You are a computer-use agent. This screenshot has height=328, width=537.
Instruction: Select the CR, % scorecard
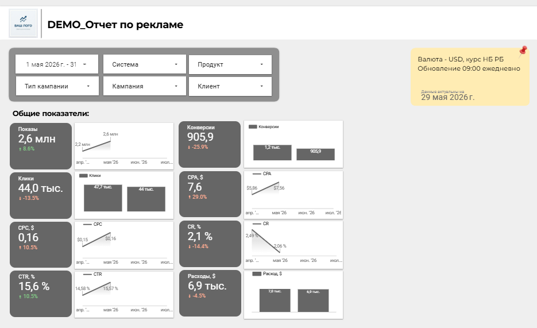tap(210, 244)
